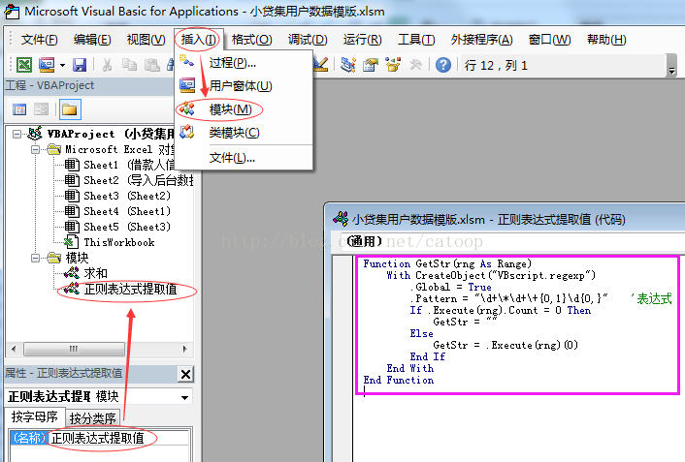Open the 视图(V) menu
The image size is (685, 462).
(x=146, y=40)
